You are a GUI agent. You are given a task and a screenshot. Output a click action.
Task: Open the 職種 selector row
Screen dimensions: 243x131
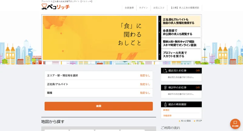click(x=98, y=93)
